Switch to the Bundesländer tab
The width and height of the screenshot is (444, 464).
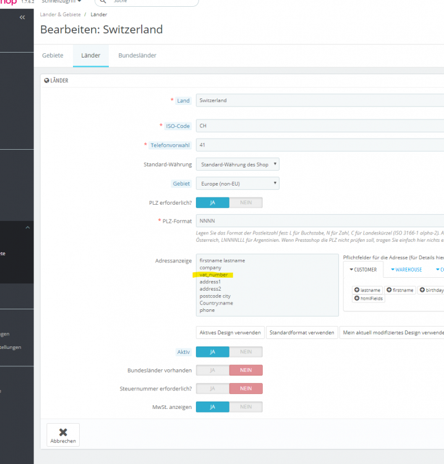point(137,55)
